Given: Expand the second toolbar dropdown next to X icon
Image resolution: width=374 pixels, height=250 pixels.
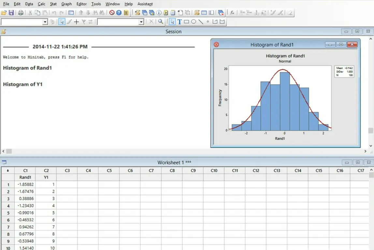Looking at the screenshot, I should 141,22.
